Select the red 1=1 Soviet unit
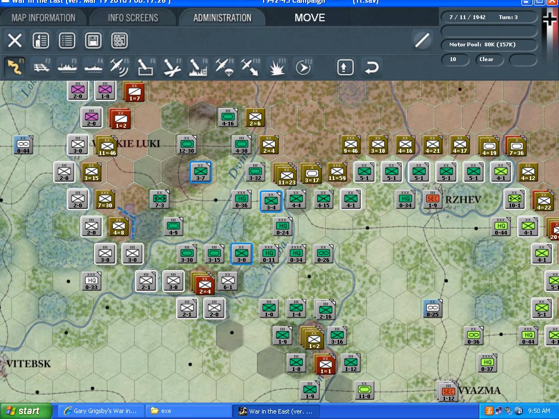Image resolution: width=559 pixels, height=419 pixels. point(325,364)
